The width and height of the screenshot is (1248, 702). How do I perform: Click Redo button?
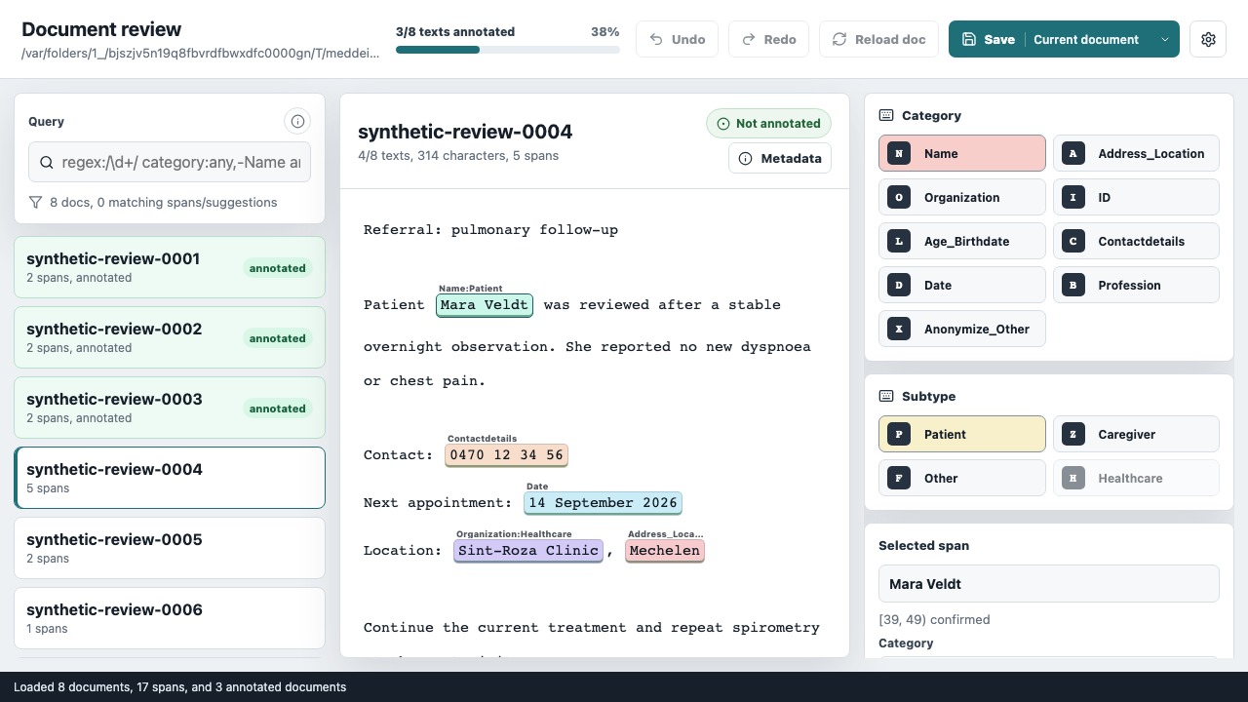[x=769, y=39]
